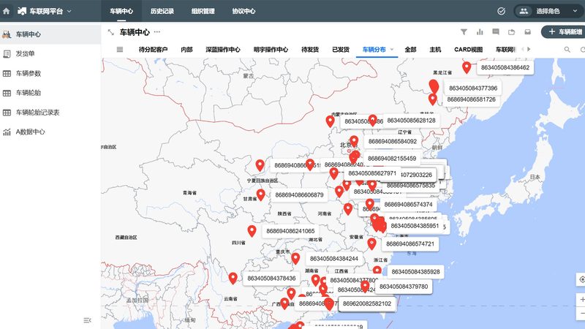Image resolution: width=585 pixels, height=329 pixels.
Task: Click the red pin next to 863405084386462
Action: [467, 67]
